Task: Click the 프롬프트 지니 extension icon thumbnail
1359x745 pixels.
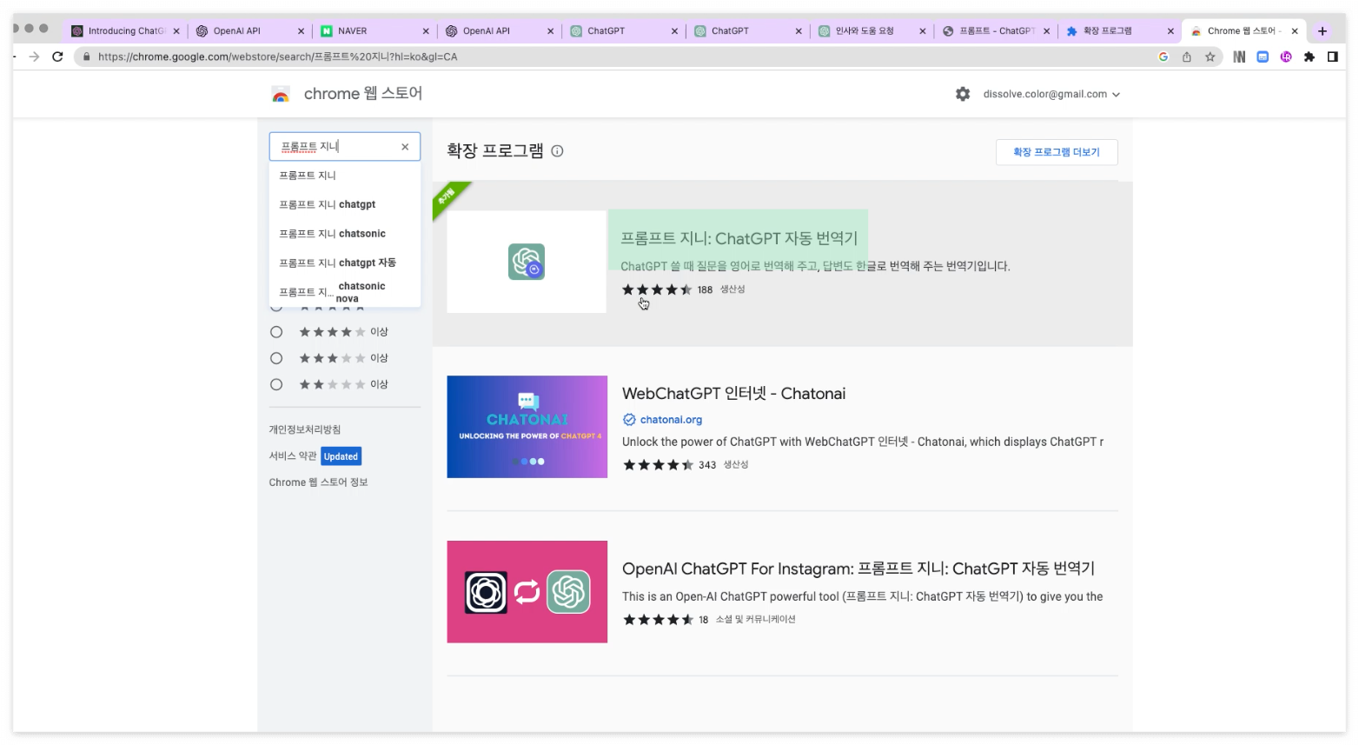Action: click(527, 262)
